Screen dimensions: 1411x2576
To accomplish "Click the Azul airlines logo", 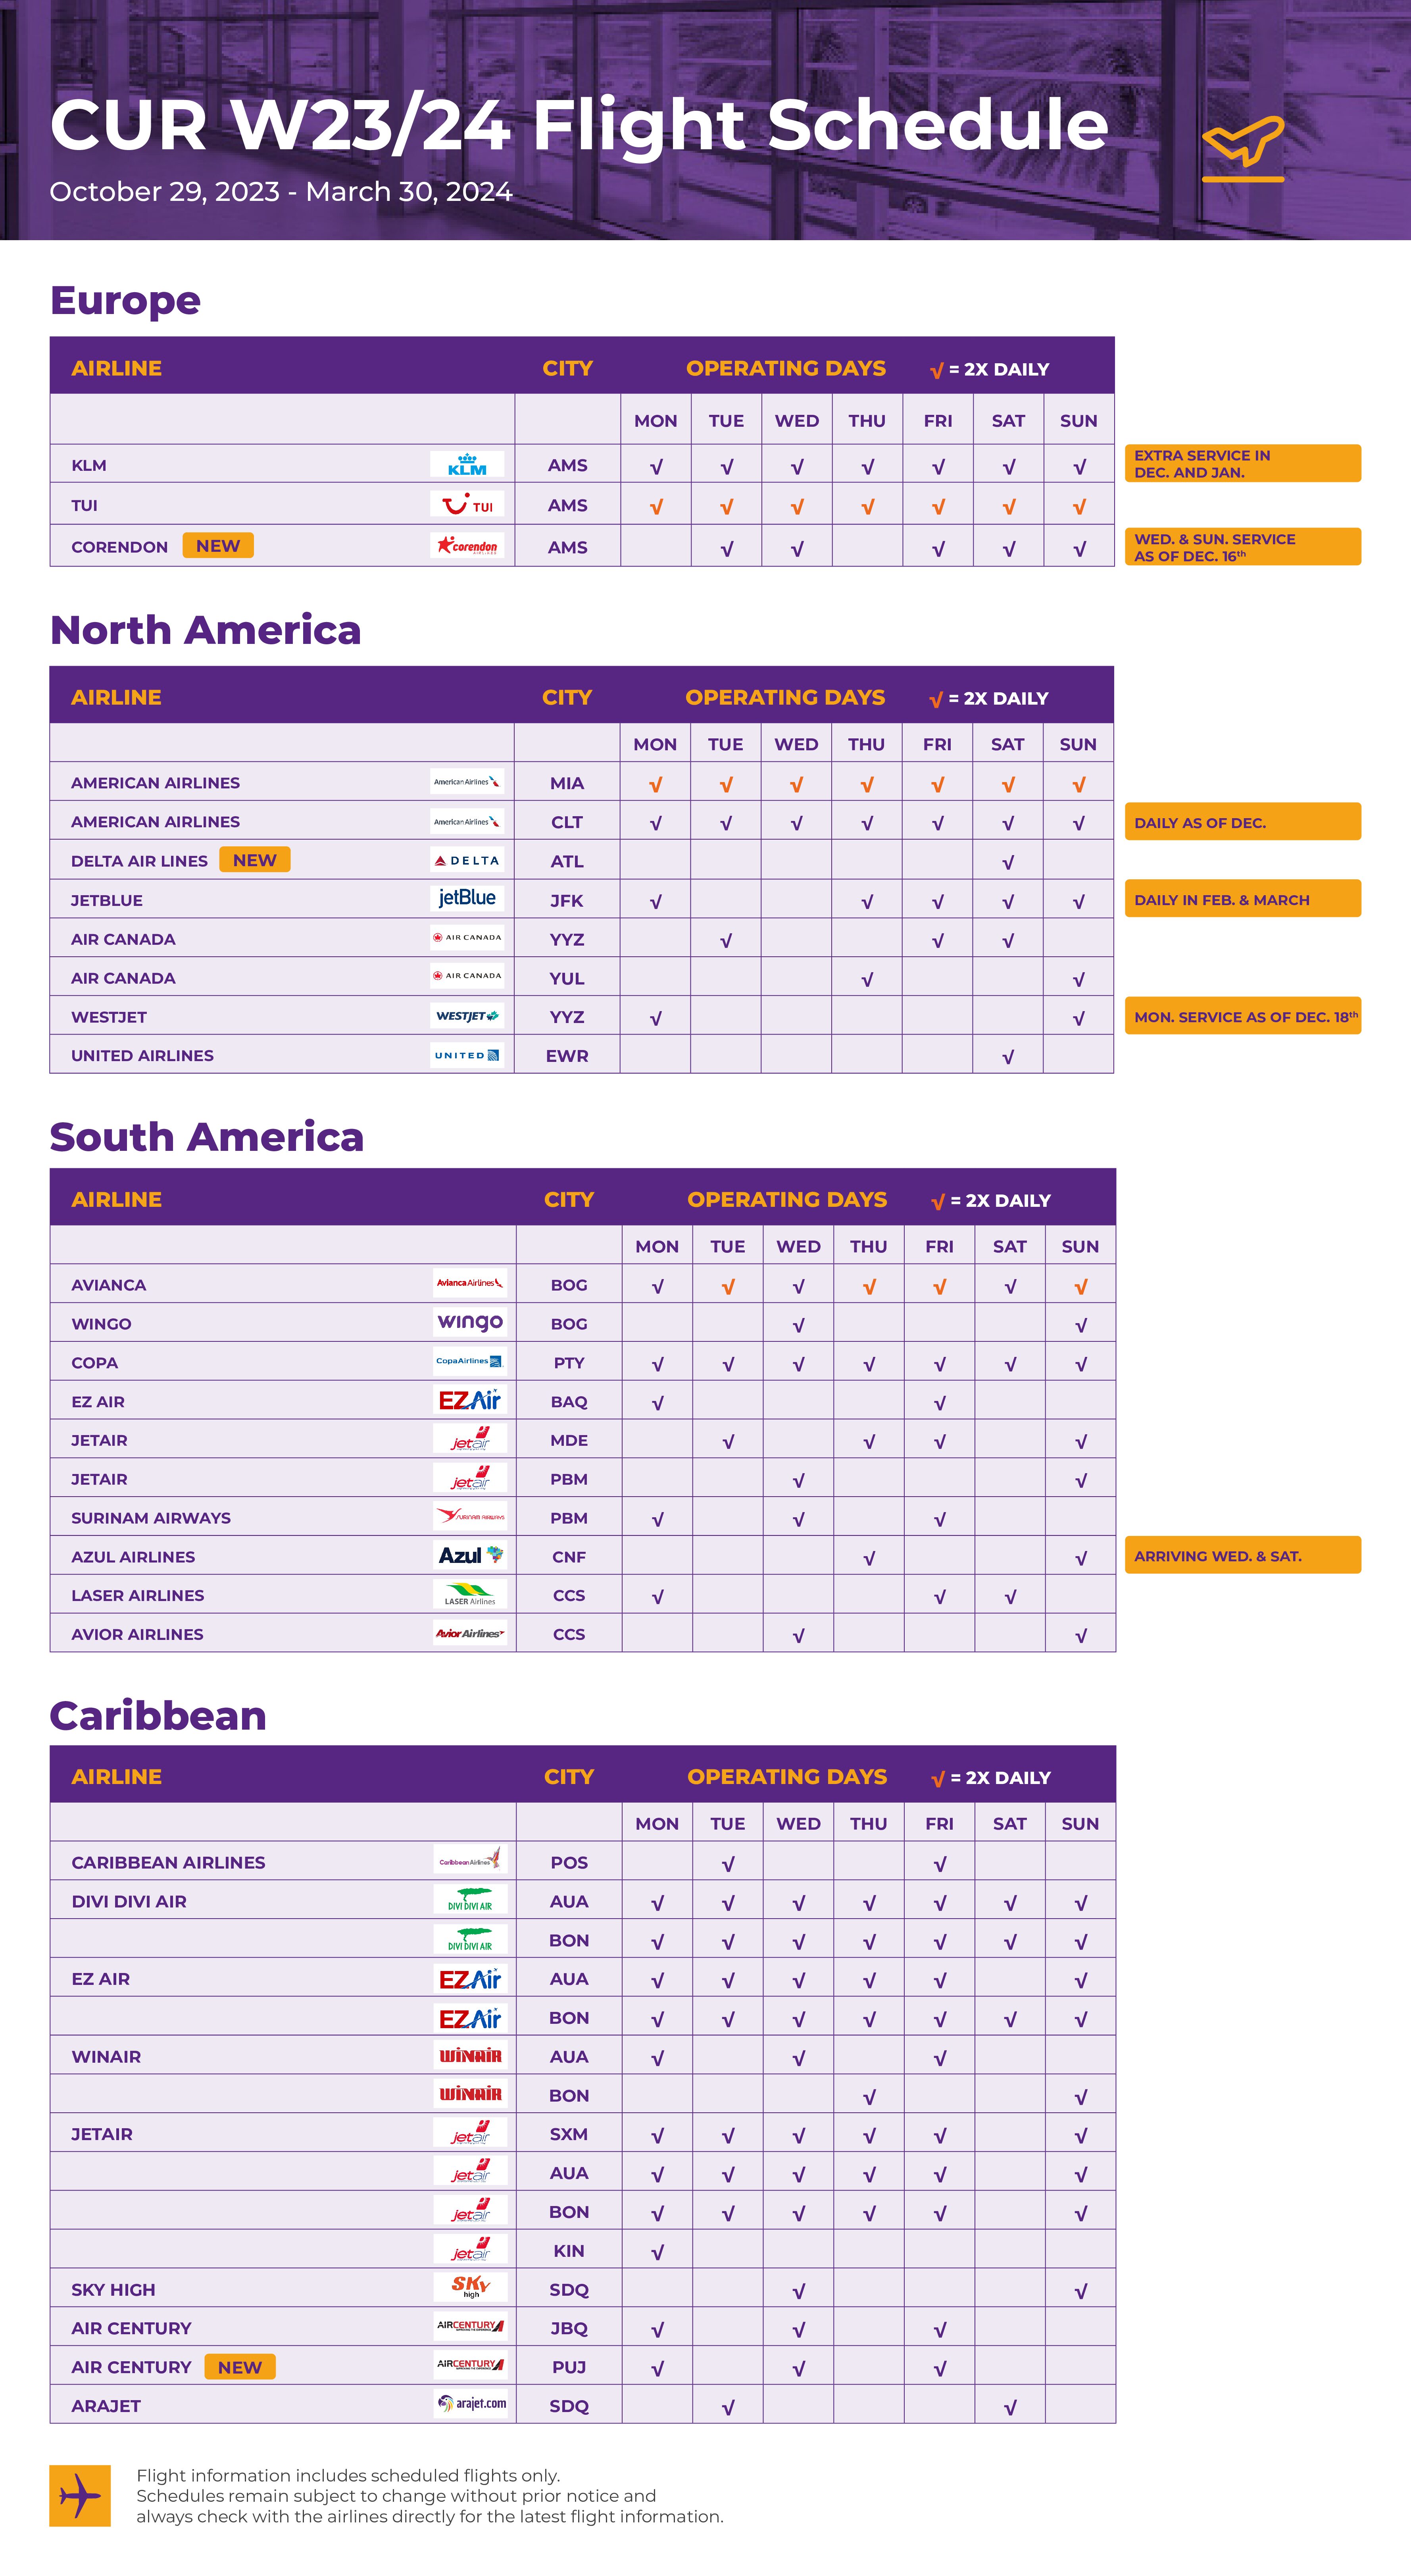I will point(470,1555).
